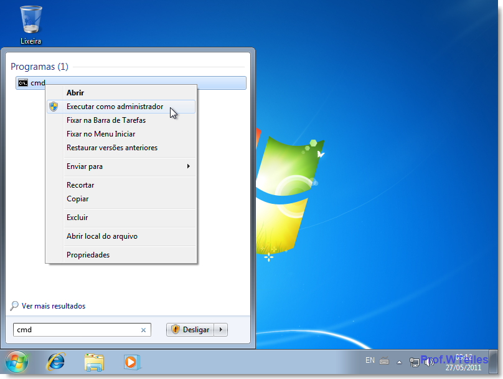
Task: Click the Enviar para submenu arrow
Action: pyautogui.click(x=188, y=166)
